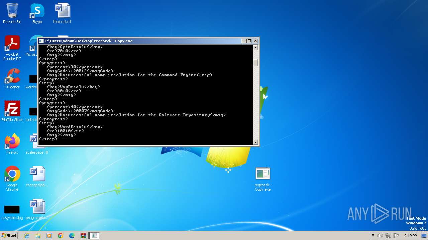Click the console scrollbar up arrow

255,48
